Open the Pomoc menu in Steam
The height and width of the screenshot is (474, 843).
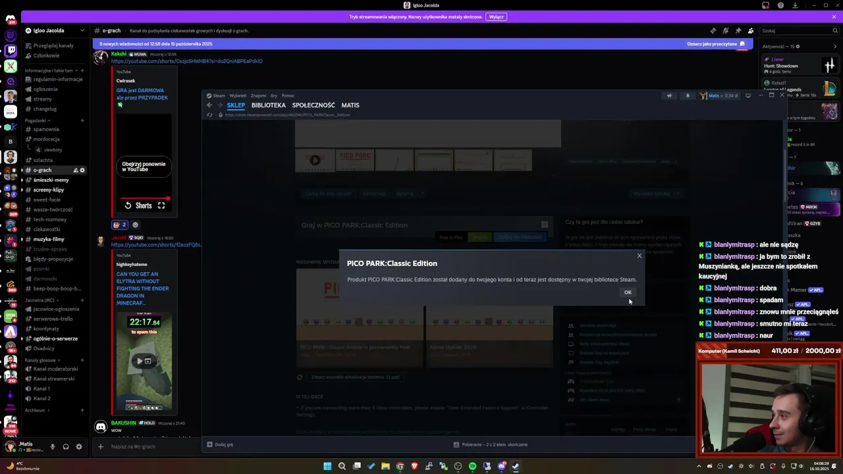point(288,95)
